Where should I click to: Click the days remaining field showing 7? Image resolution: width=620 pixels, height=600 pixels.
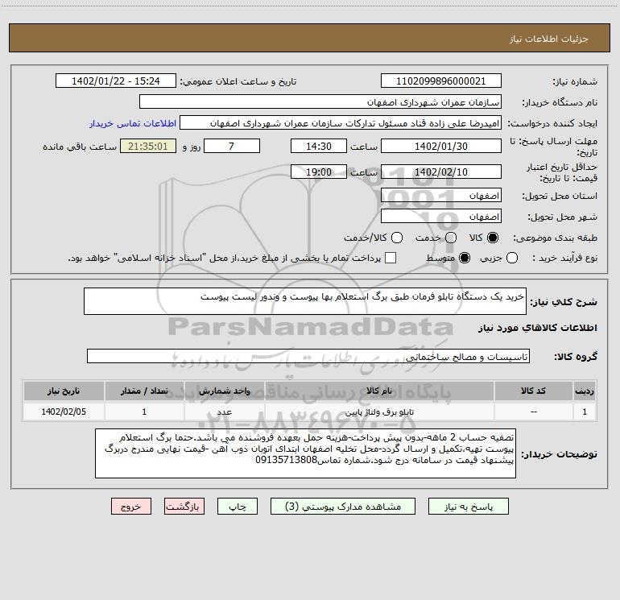coord(231,146)
